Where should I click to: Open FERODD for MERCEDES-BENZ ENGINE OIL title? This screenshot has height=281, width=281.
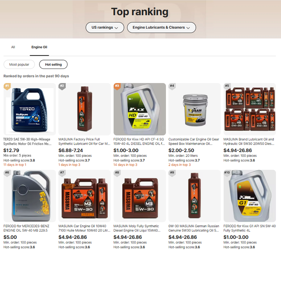26,228
